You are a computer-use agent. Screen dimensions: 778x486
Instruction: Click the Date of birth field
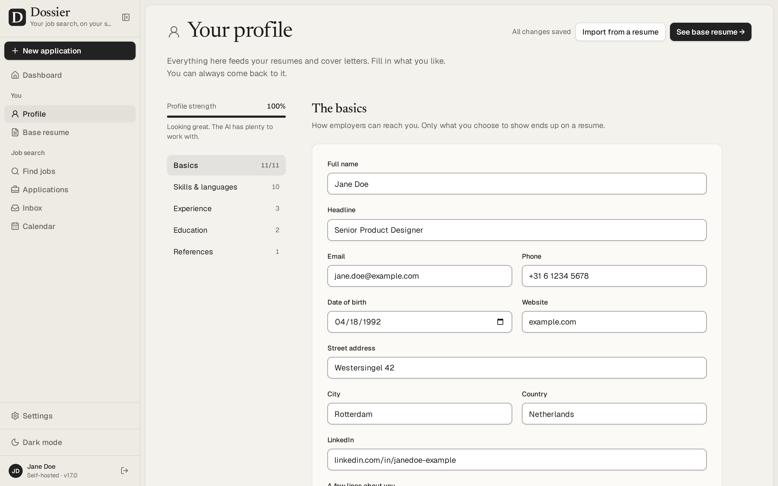(x=420, y=322)
